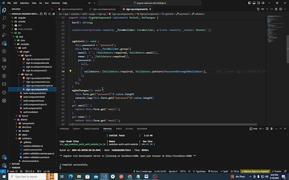Screen dimensions: 289x180
Task: Open the Explorer more actions ellipsis
Action: coord(52,9)
